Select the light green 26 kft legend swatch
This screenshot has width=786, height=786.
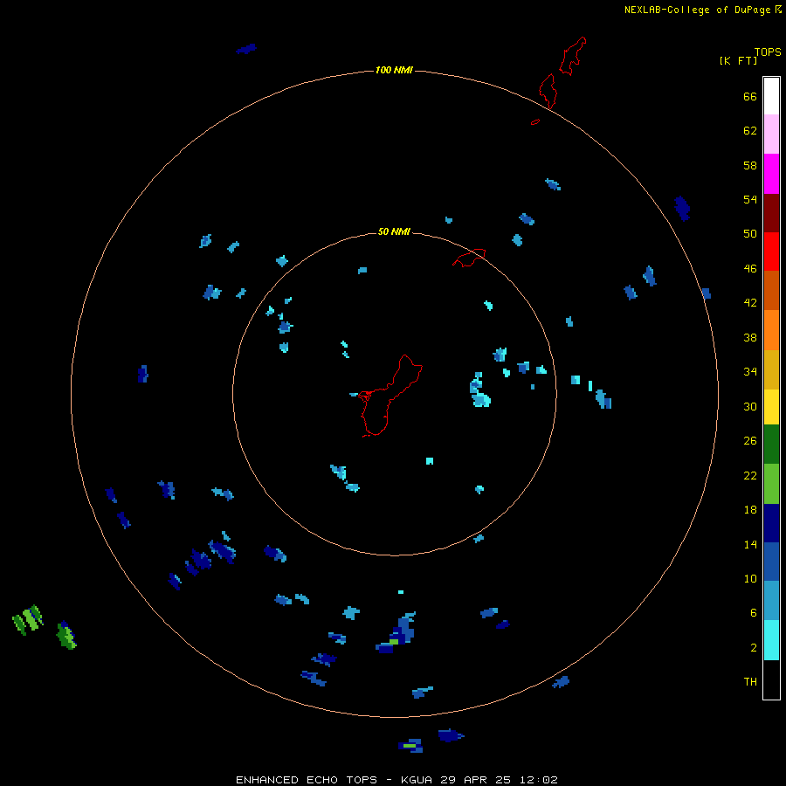click(771, 484)
